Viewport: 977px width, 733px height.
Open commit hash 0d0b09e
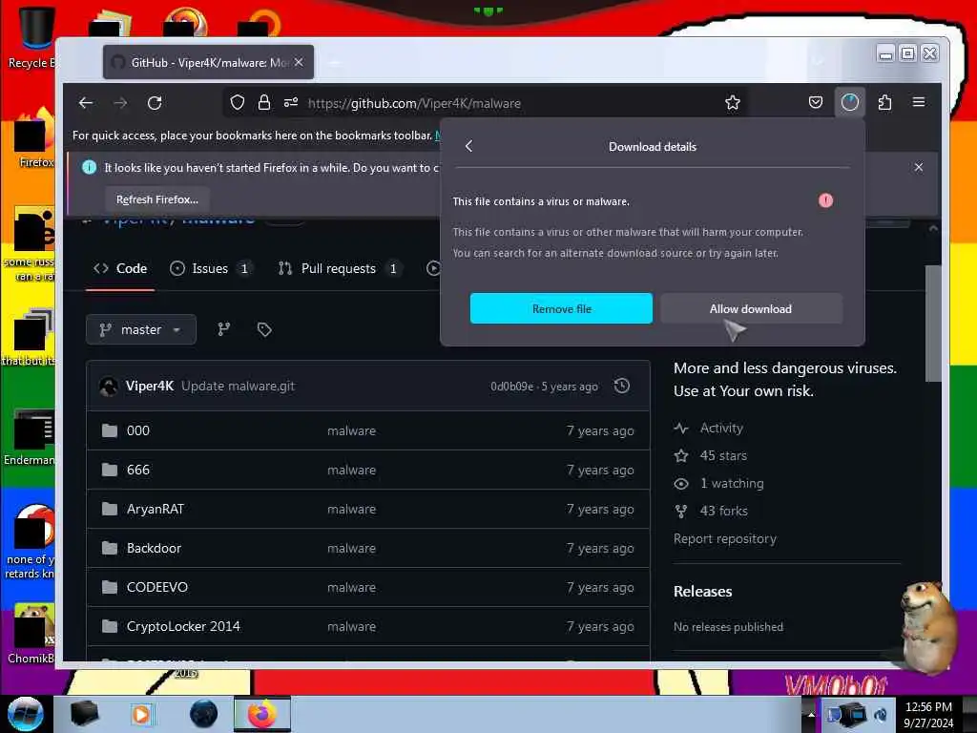(x=511, y=387)
